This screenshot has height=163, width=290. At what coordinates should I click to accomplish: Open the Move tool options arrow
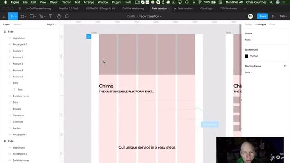16,16
